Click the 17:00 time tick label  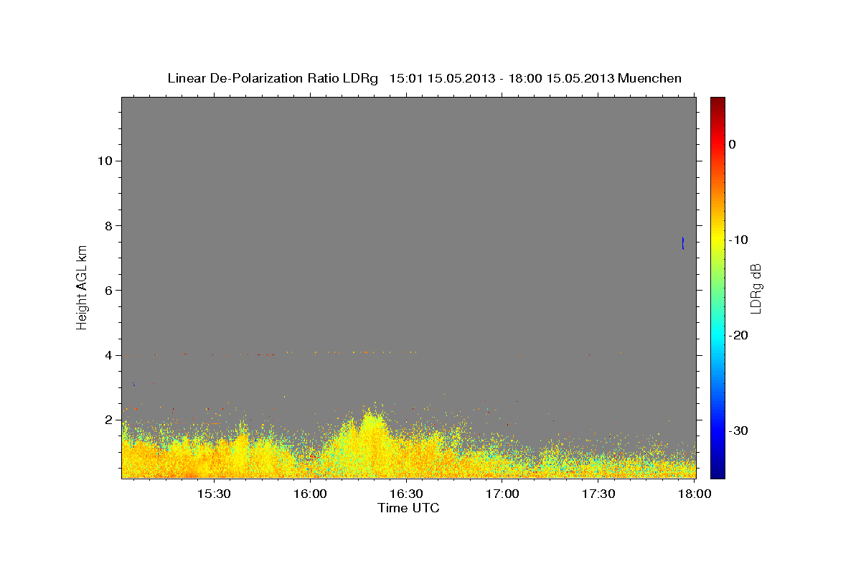[x=503, y=494]
